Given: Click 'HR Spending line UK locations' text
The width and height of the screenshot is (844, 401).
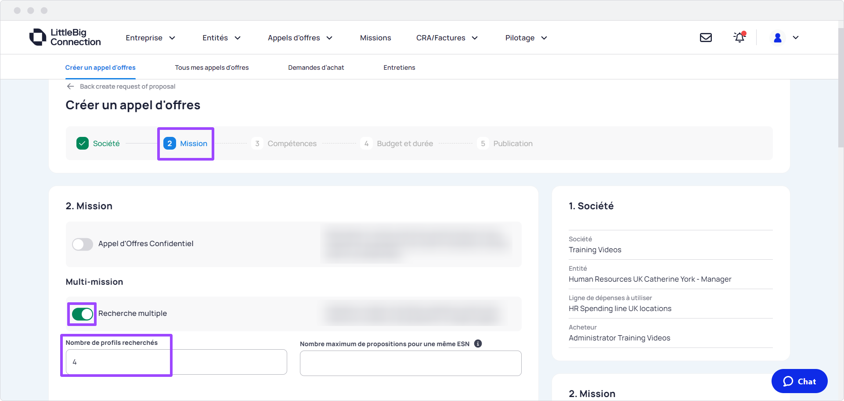Looking at the screenshot, I should click(620, 308).
